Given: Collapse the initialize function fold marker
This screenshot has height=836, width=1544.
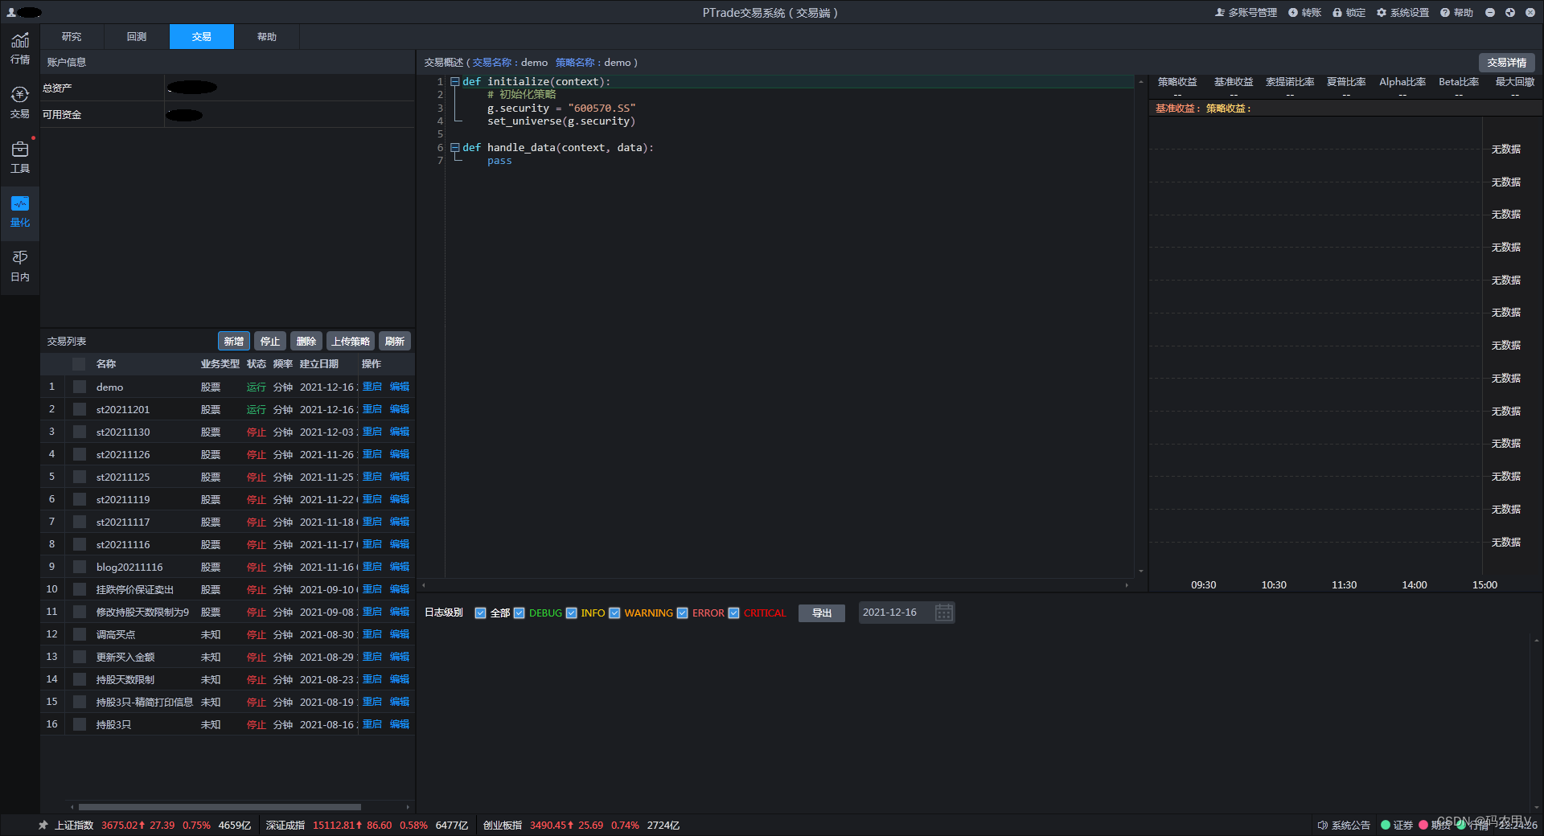Looking at the screenshot, I should click(455, 81).
